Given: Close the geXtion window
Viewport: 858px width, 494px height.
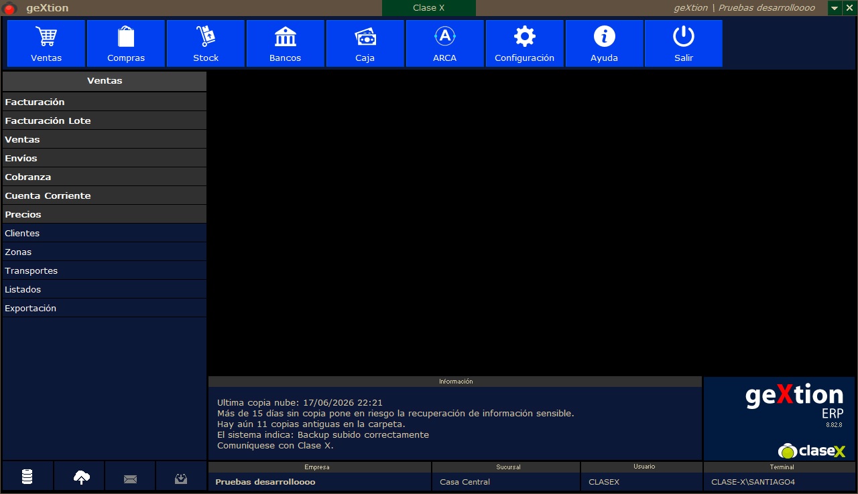Looking at the screenshot, I should (849, 8).
